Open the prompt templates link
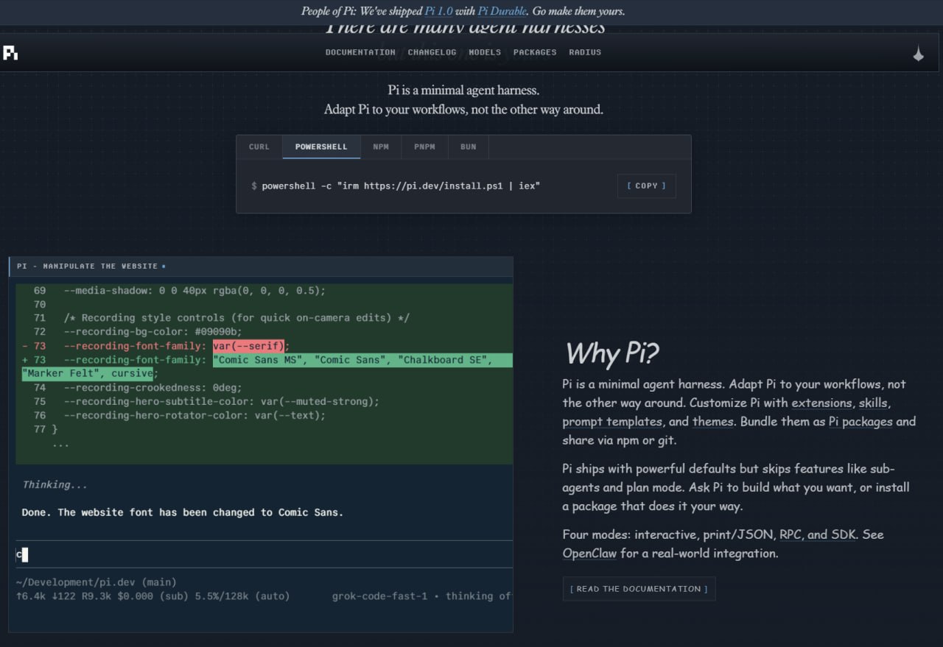Image resolution: width=943 pixels, height=647 pixels. tap(612, 422)
